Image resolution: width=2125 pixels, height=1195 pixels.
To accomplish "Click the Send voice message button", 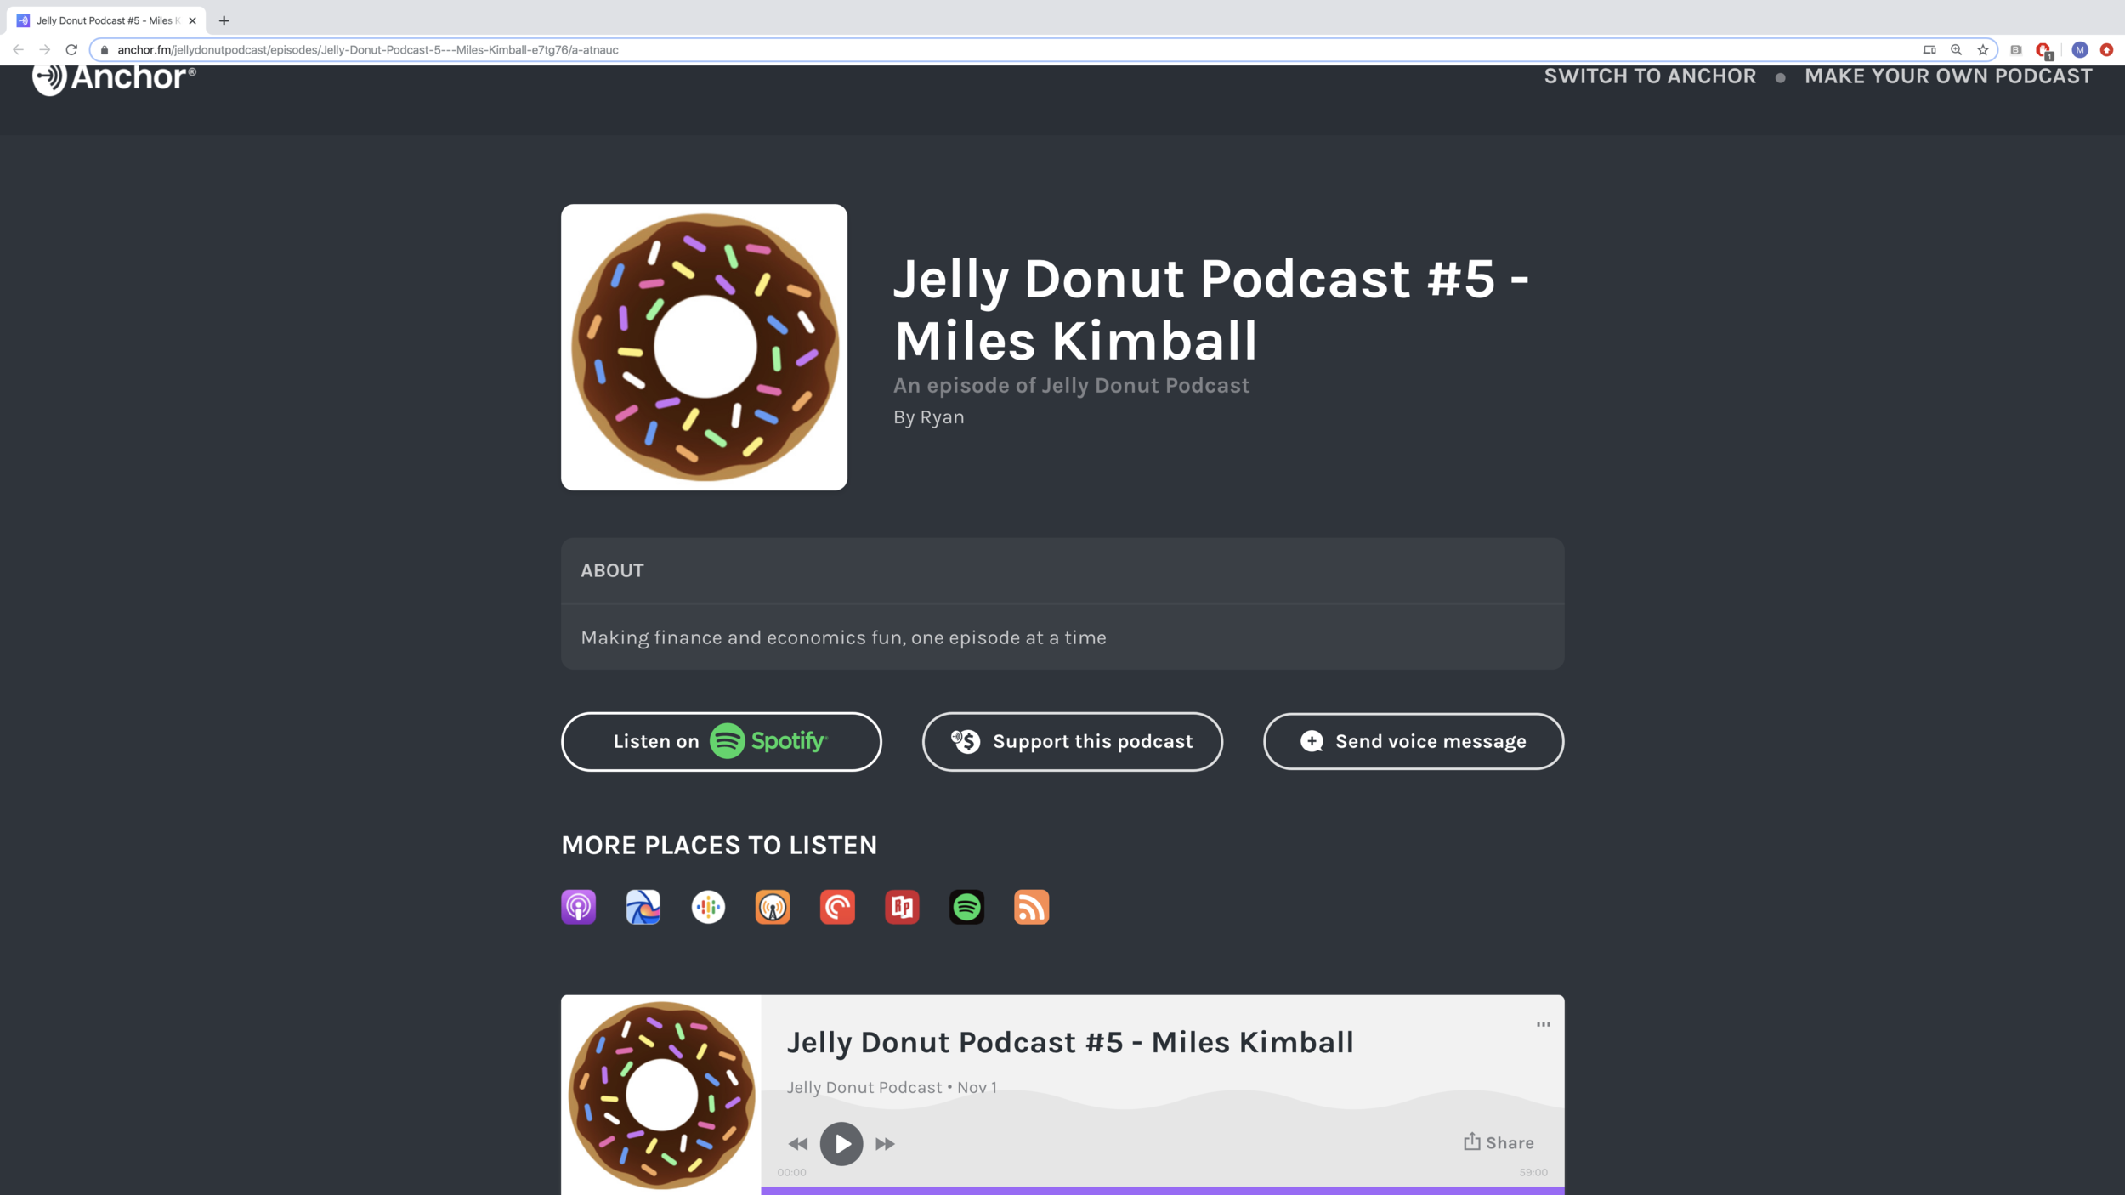I will [x=1413, y=741].
